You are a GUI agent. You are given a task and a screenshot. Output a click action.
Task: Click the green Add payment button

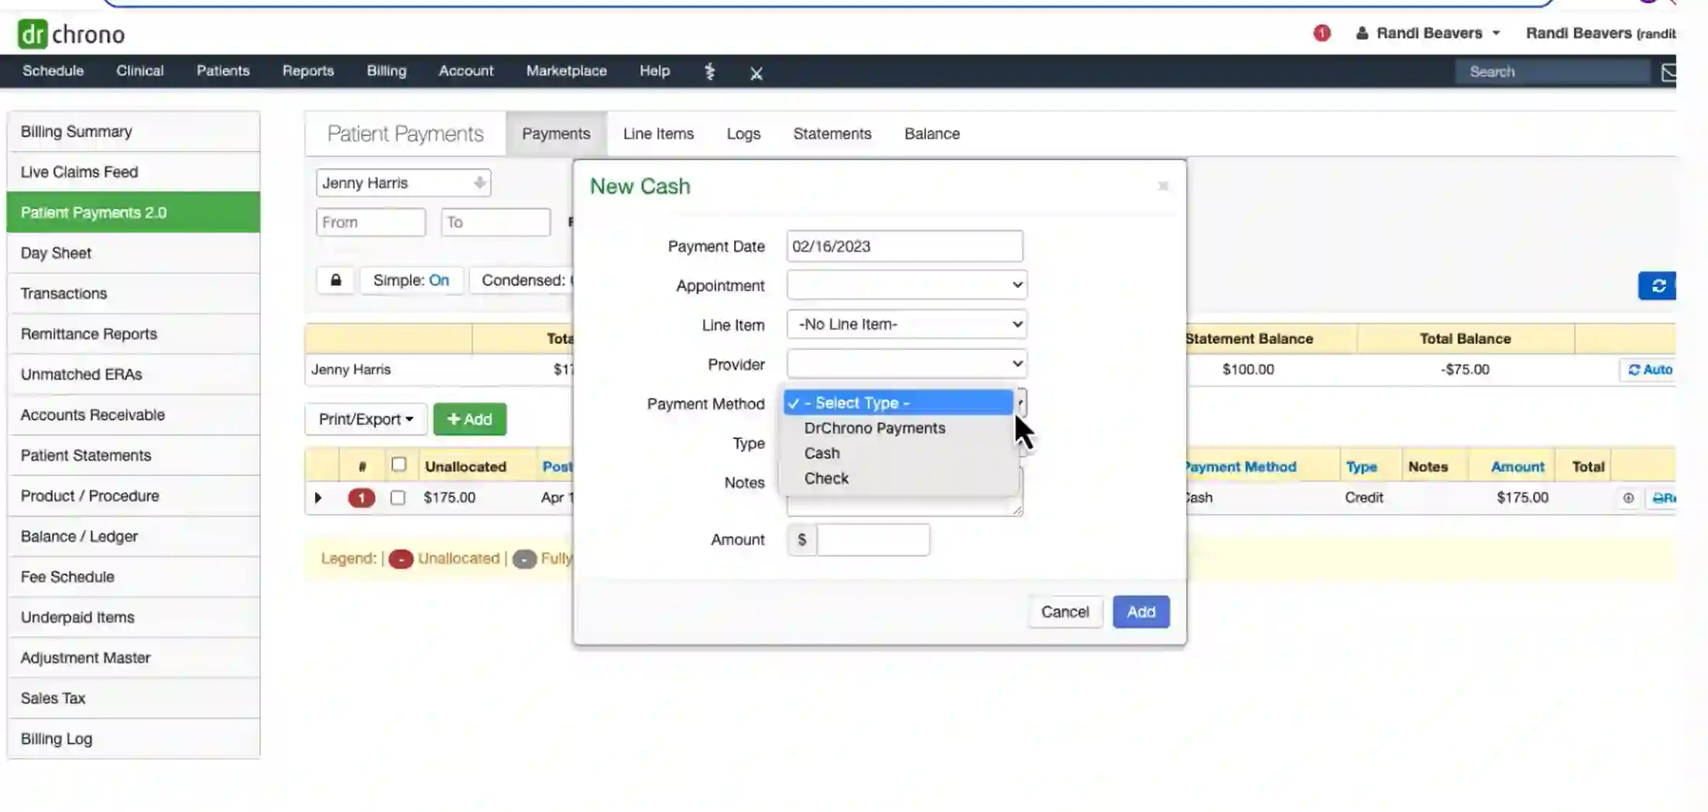(x=469, y=419)
